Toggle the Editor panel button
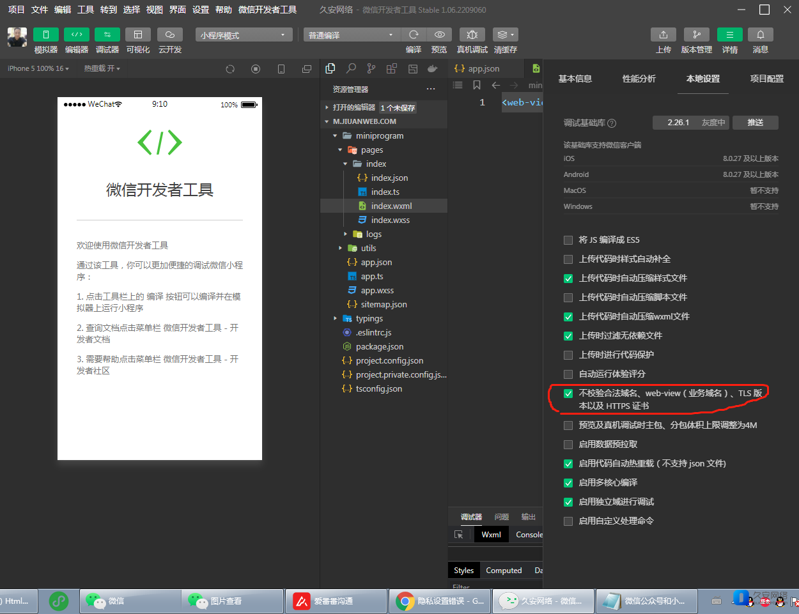Image resolution: width=799 pixels, height=614 pixels. click(77, 35)
